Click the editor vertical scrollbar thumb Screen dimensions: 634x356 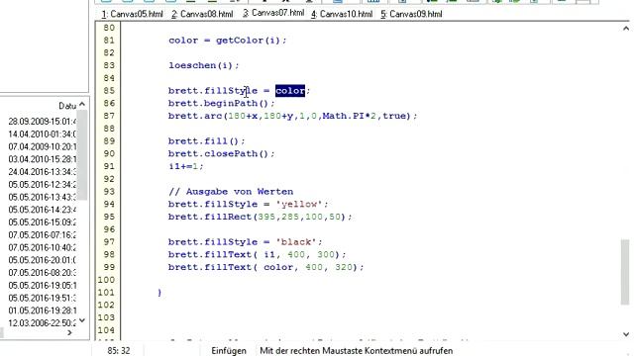click(625, 272)
